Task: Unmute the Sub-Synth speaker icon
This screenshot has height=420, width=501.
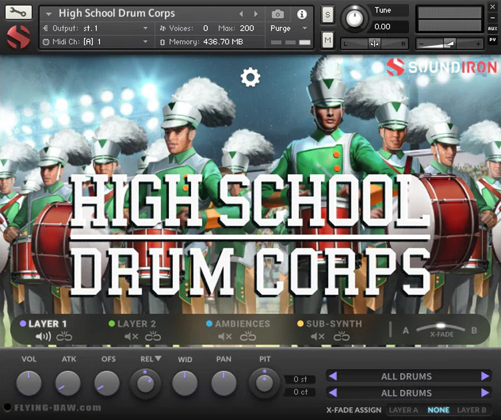Action: (317, 337)
